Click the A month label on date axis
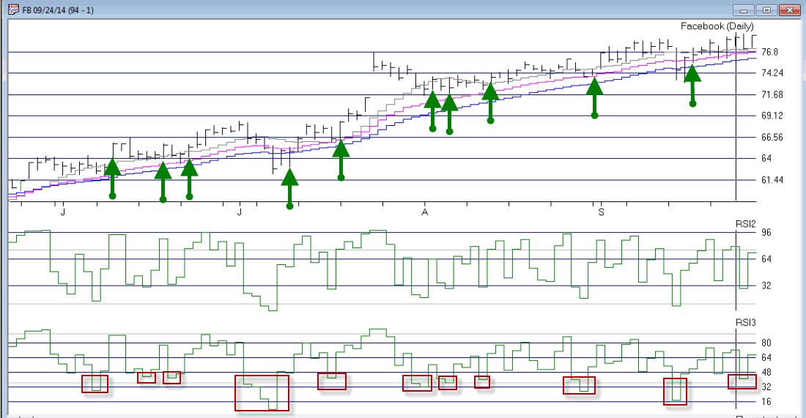806x418 pixels. tap(424, 212)
